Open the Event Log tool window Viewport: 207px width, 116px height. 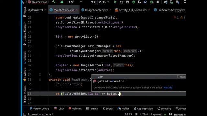point(164,109)
